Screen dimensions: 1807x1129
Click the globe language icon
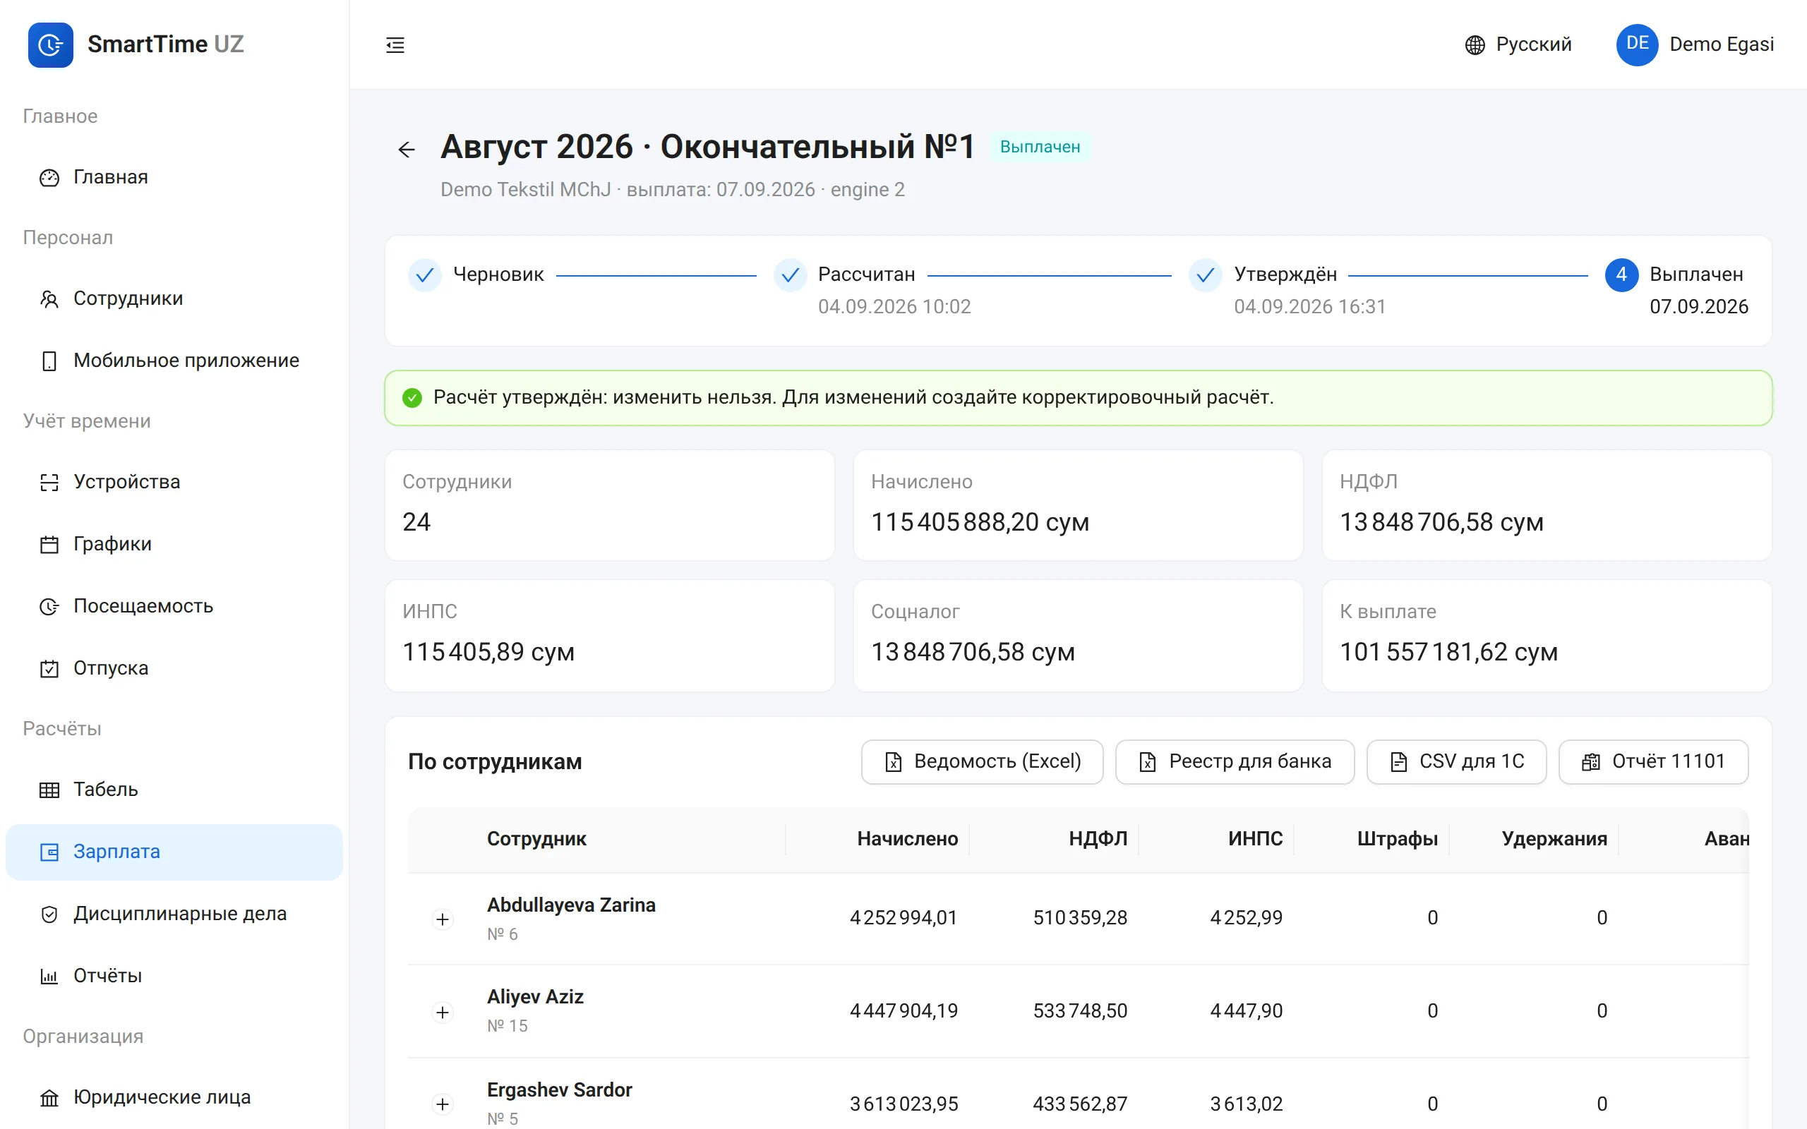1475,44
